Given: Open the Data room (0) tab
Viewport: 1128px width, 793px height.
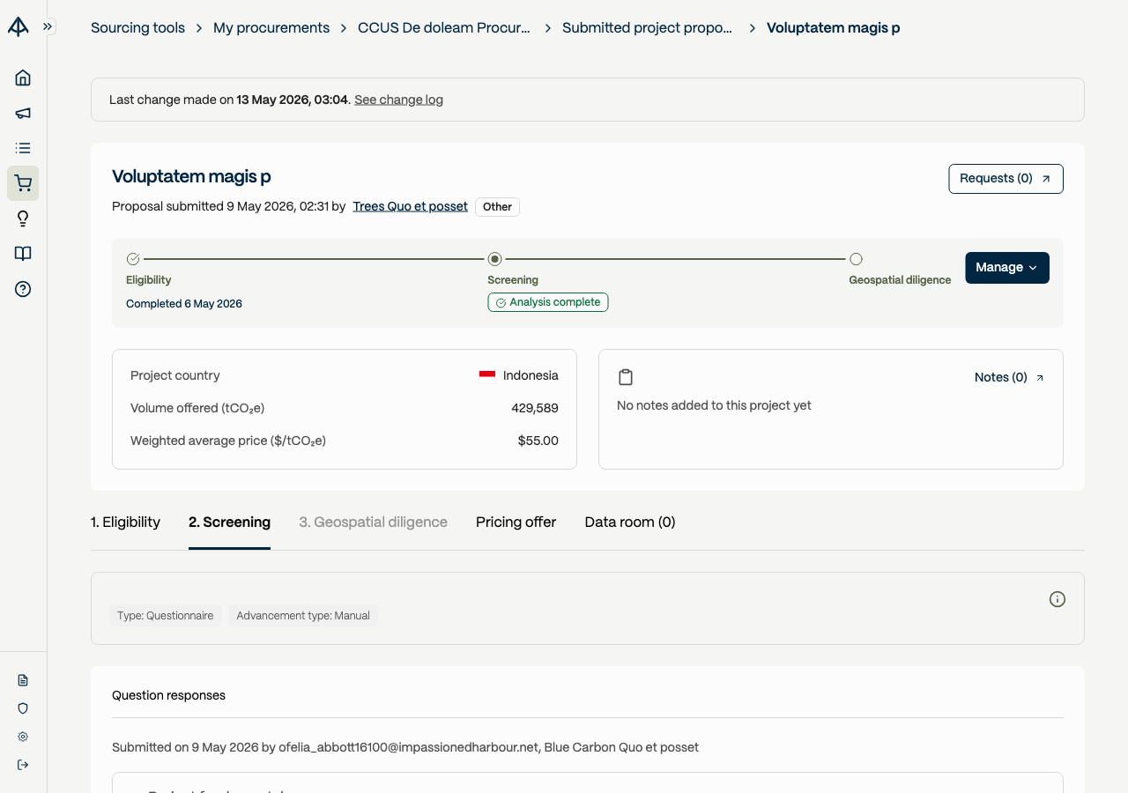Looking at the screenshot, I should [630, 522].
